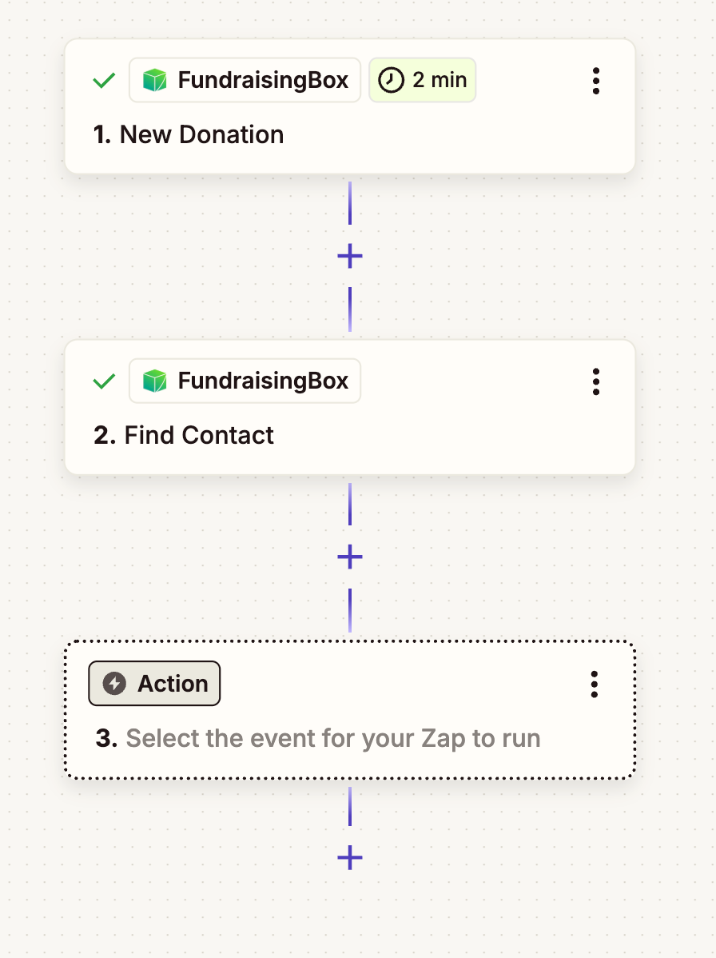Click the green checkmark on step 2
The width and height of the screenshot is (716, 958).
pos(104,381)
